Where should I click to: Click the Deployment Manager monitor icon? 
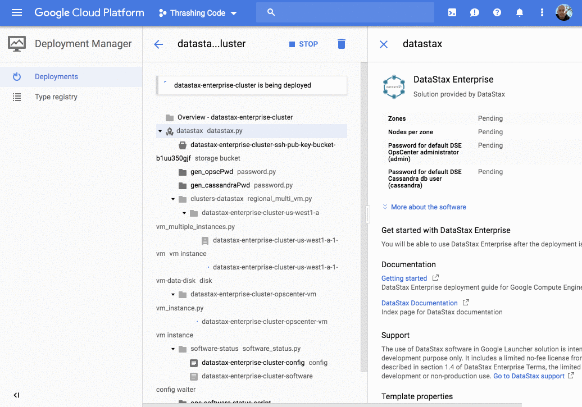point(17,44)
